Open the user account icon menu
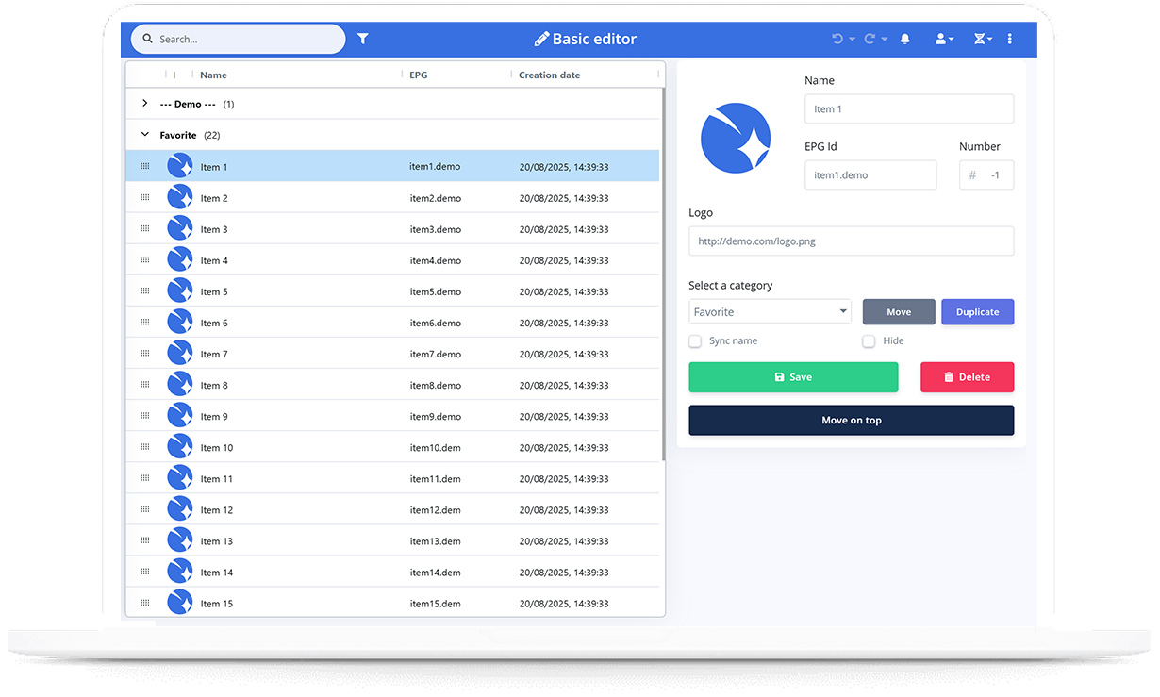 coord(940,39)
